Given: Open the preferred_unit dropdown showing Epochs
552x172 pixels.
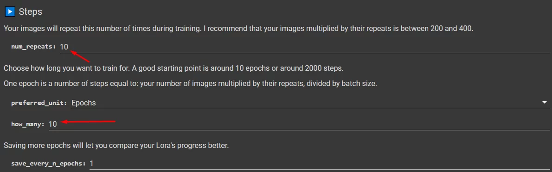Looking at the screenshot, I should pyautogui.click(x=310, y=103).
